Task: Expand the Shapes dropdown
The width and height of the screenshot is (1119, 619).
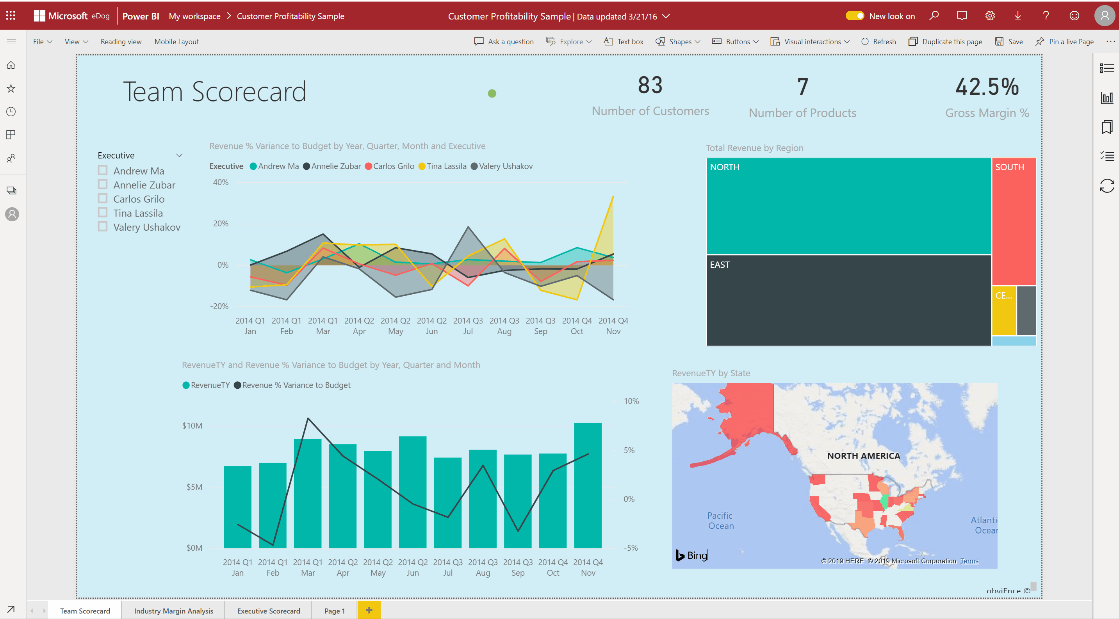Action: [x=678, y=42]
